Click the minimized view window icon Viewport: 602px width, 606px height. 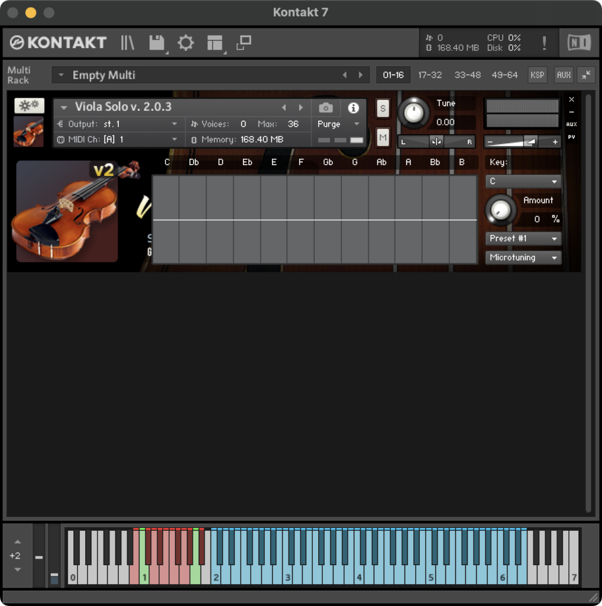pos(244,43)
